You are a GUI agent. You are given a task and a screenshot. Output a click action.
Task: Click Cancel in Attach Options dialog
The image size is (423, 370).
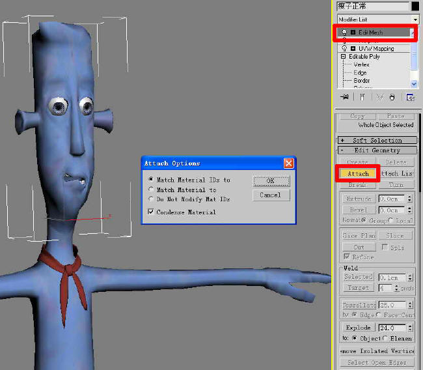point(271,195)
